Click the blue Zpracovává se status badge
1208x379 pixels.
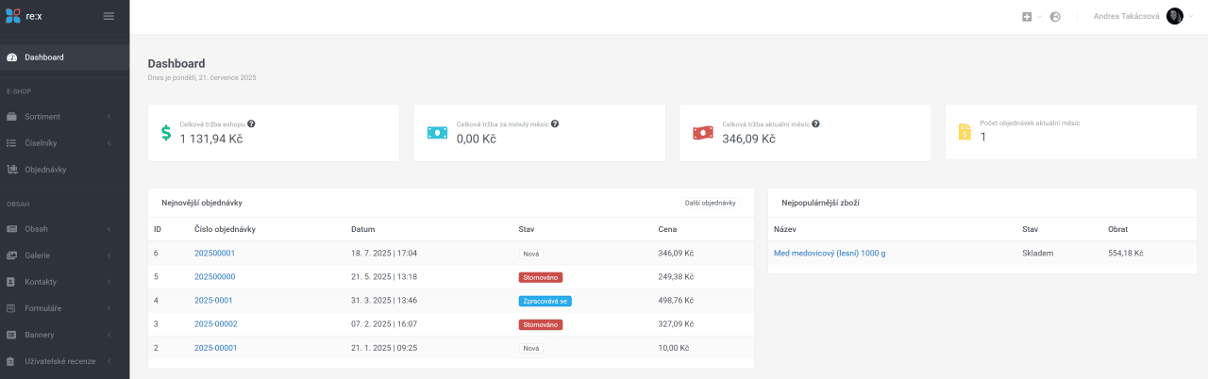pos(545,301)
